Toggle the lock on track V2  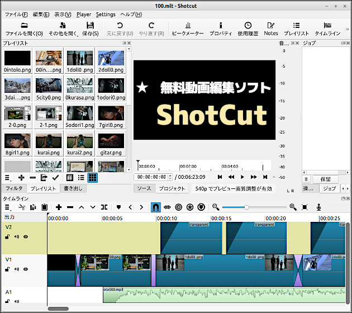pyautogui.click(x=8, y=237)
